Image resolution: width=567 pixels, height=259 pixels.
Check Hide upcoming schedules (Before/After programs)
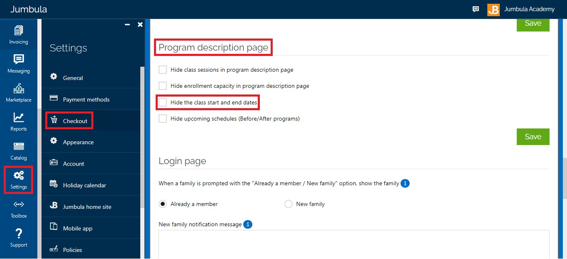(163, 119)
